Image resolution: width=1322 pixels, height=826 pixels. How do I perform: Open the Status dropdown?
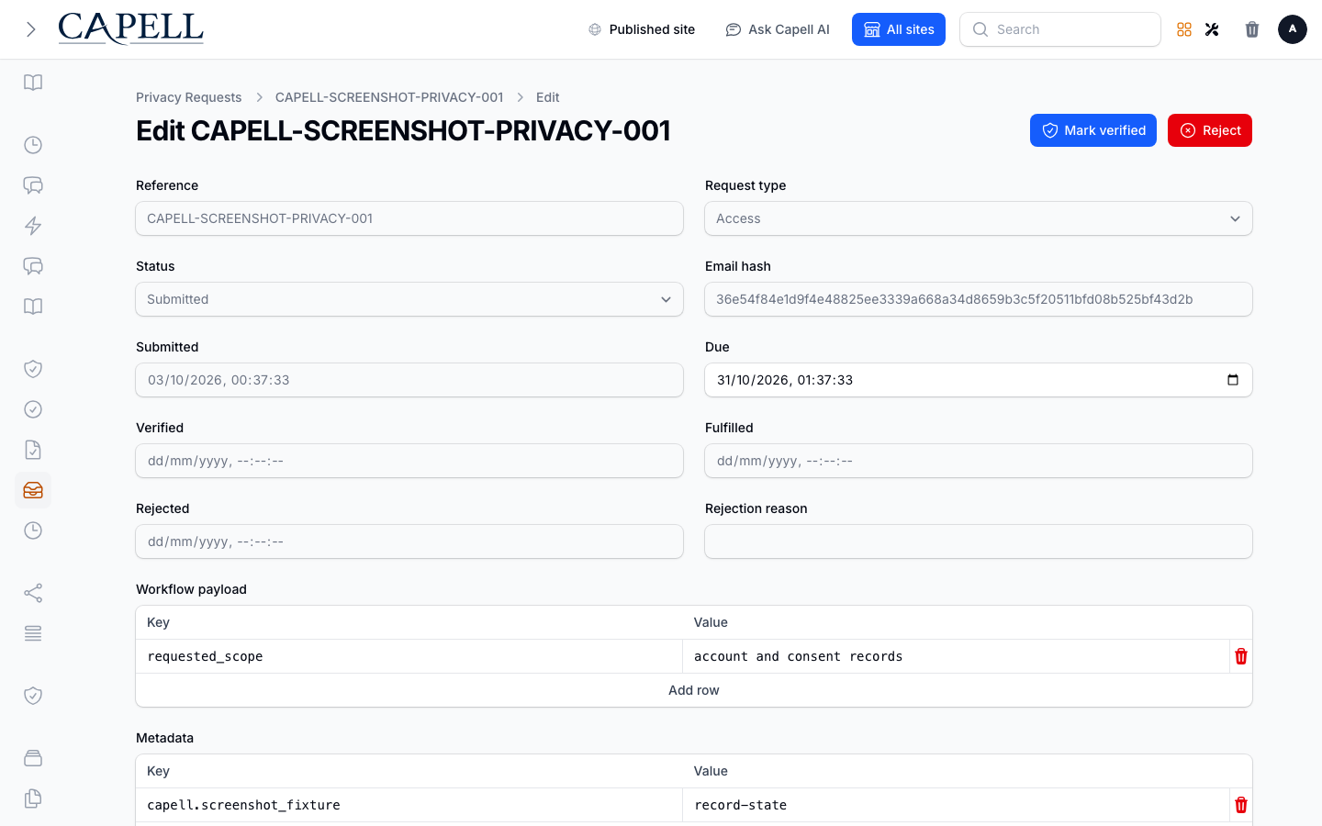click(409, 299)
